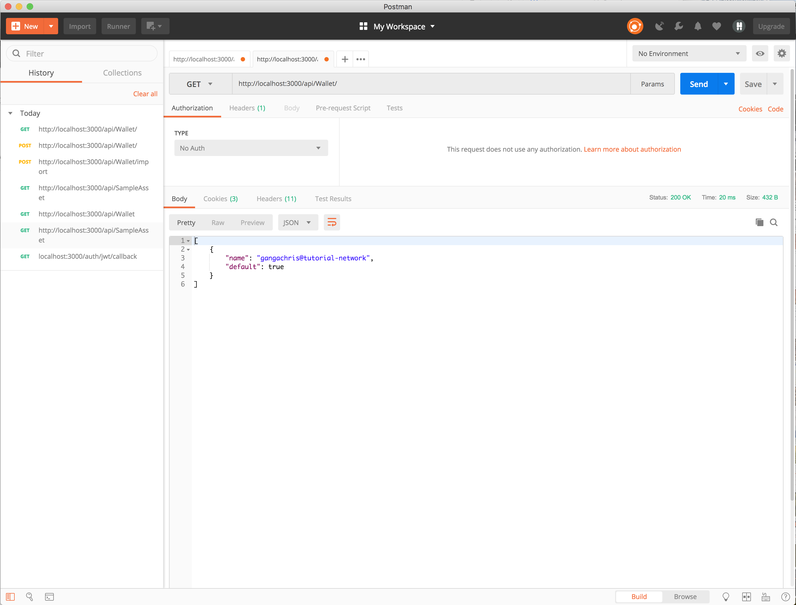Image resolution: width=796 pixels, height=605 pixels.
Task: Open the GET method dropdown
Action: click(200, 84)
